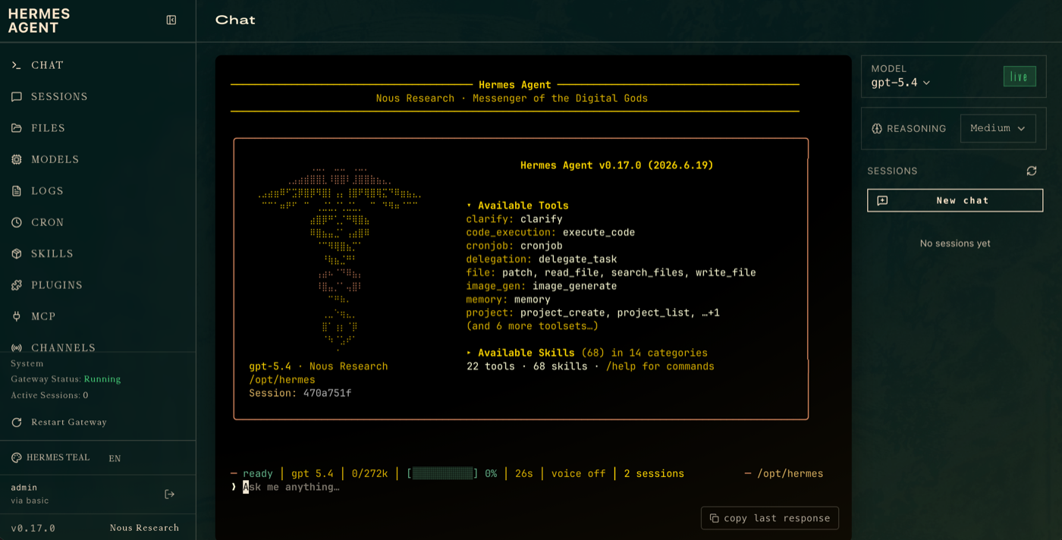This screenshot has height=540, width=1062.
Task: Click the 0/272k token counter
Action: tap(369, 473)
